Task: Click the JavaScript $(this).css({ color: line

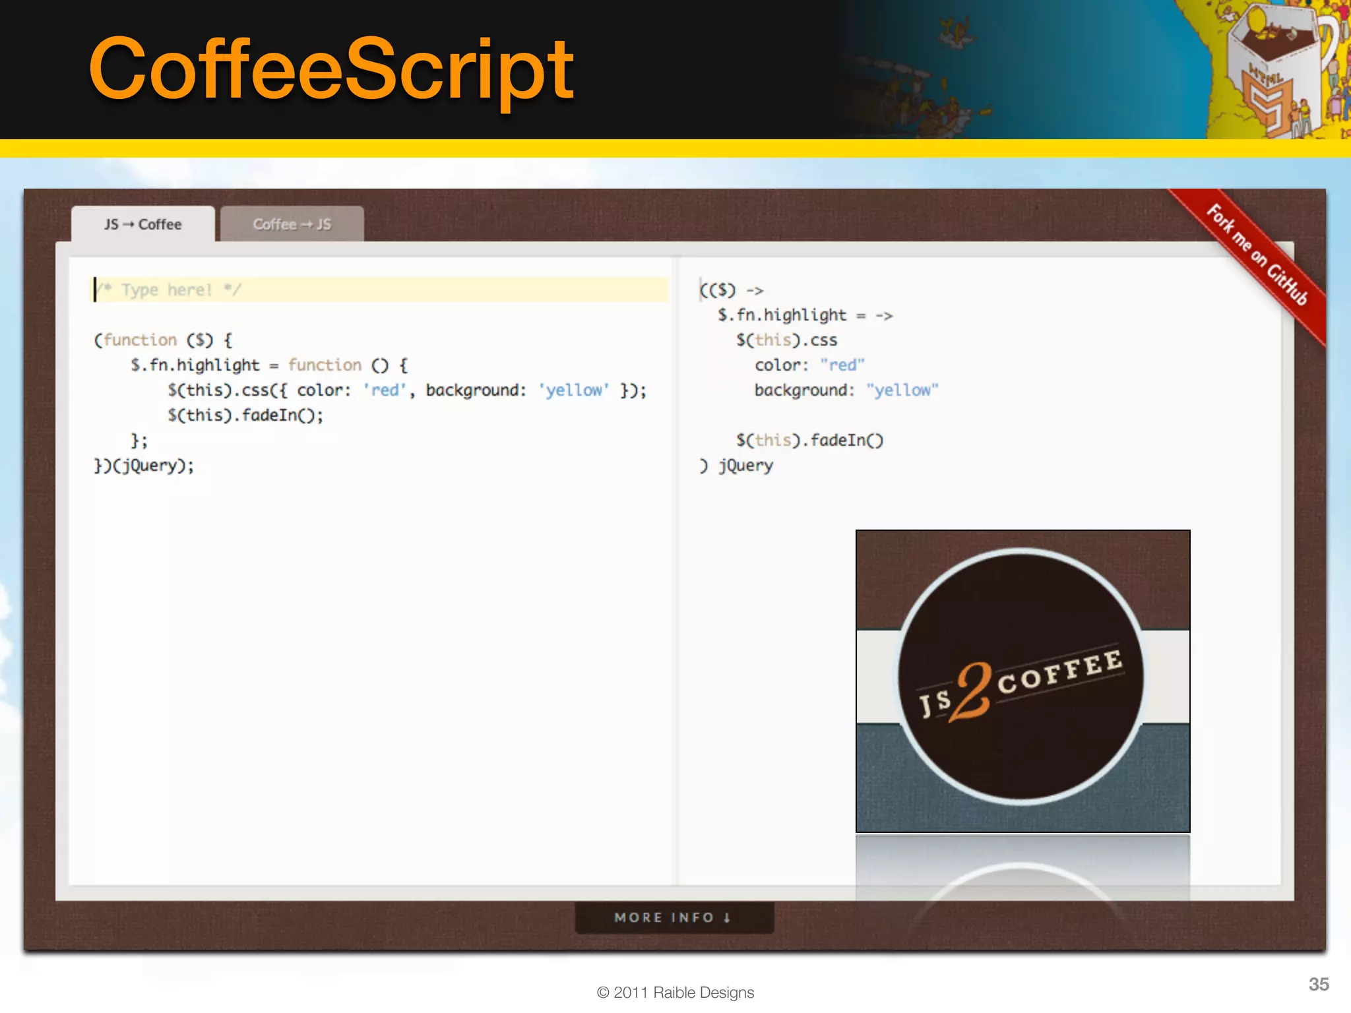Action: tap(406, 390)
